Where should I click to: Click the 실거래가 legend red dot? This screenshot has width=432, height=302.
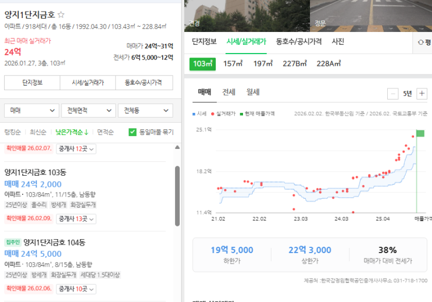[x=212, y=114]
